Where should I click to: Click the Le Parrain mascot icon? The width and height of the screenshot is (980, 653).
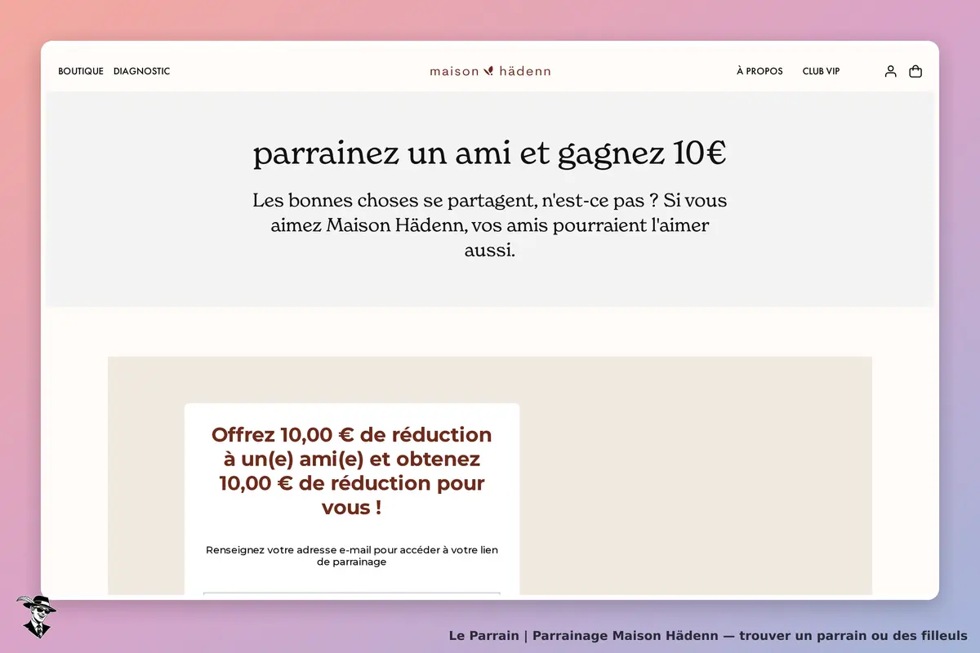(35, 616)
